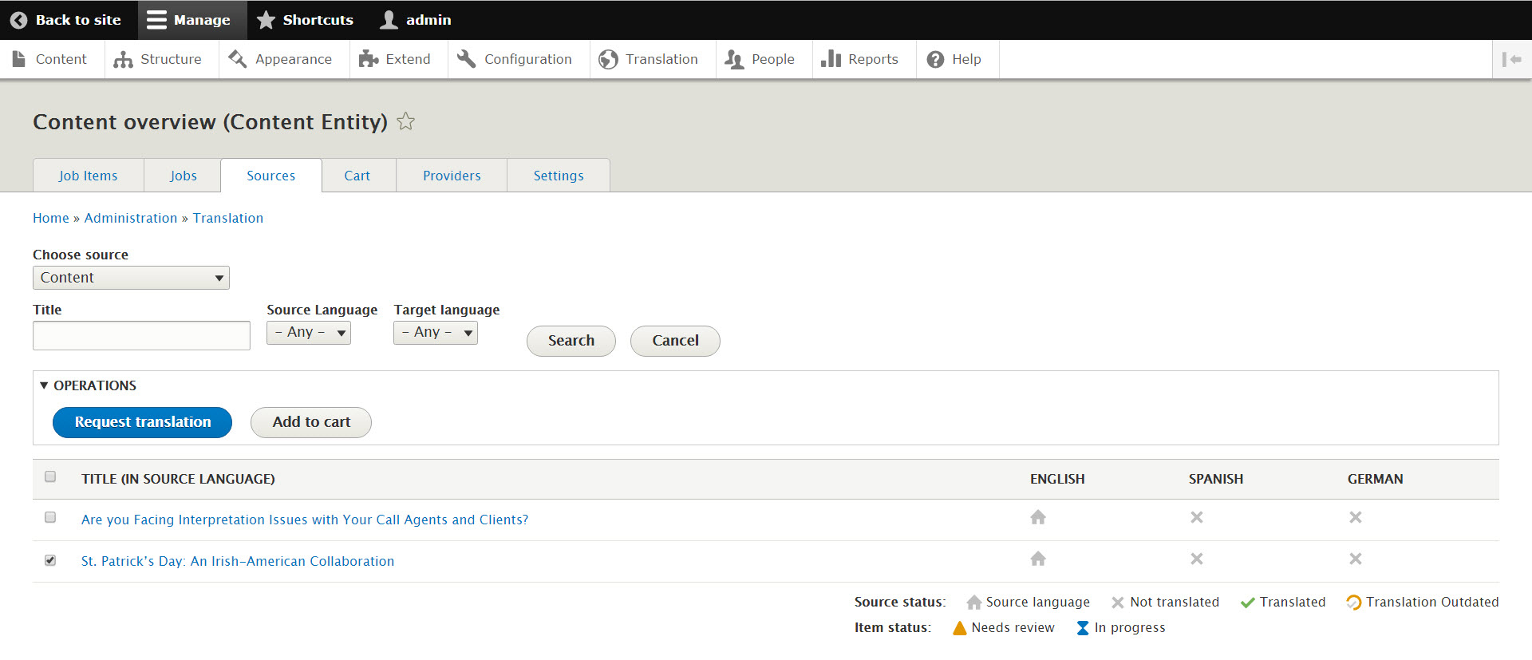This screenshot has height=660, width=1532.
Task: Uncheck the St. Patrick's Day row checkbox
Action: click(x=50, y=560)
